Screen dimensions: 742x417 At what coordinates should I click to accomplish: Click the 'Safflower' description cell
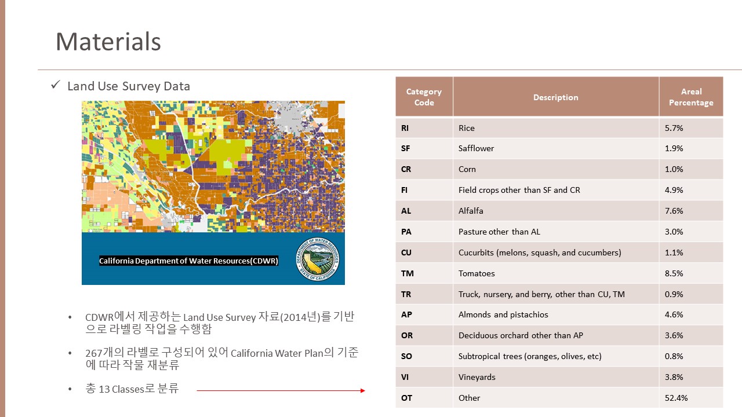556,148
